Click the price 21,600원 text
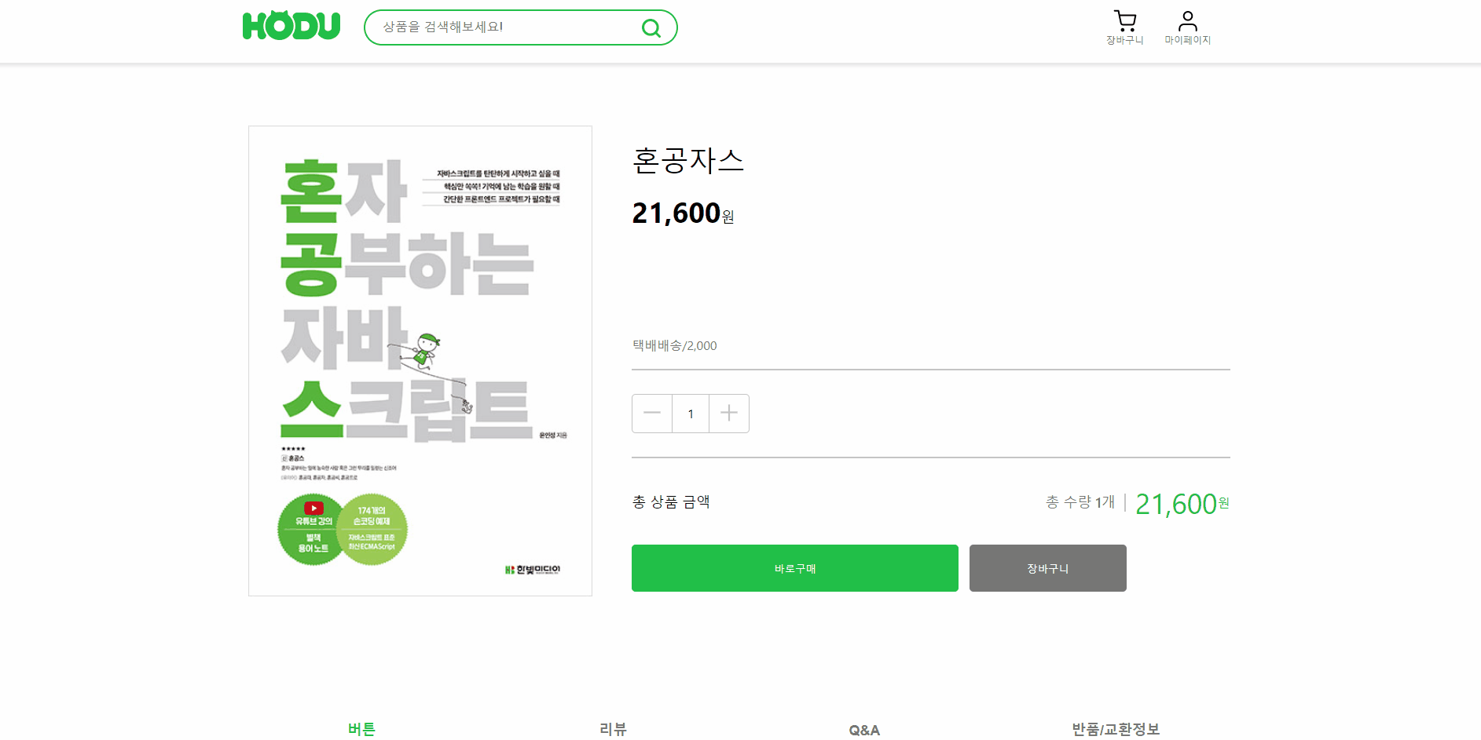The height and width of the screenshot is (740, 1481). pyautogui.click(x=682, y=212)
